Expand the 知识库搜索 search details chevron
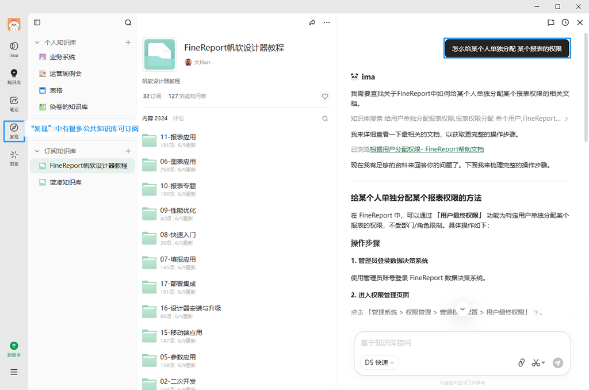589x390 pixels. [x=567, y=118]
